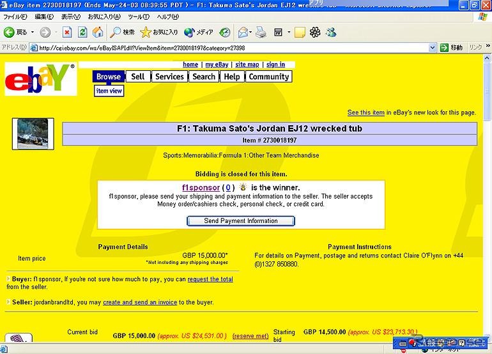Open the Search (検索) toolbar button
The image size is (492, 354).
click(123, 32)
